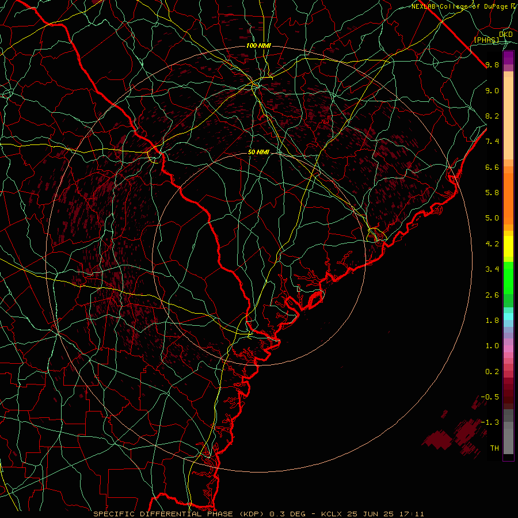This screenshot has width=518, height=518.
Task: Click the 5.0 scale label
Action: tap(492, 218)
